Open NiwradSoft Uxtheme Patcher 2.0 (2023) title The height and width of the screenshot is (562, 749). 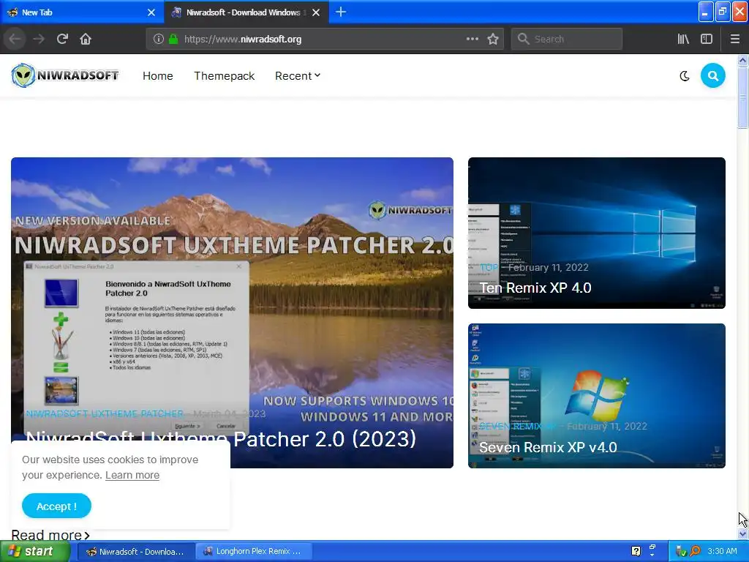coord(221,439)
